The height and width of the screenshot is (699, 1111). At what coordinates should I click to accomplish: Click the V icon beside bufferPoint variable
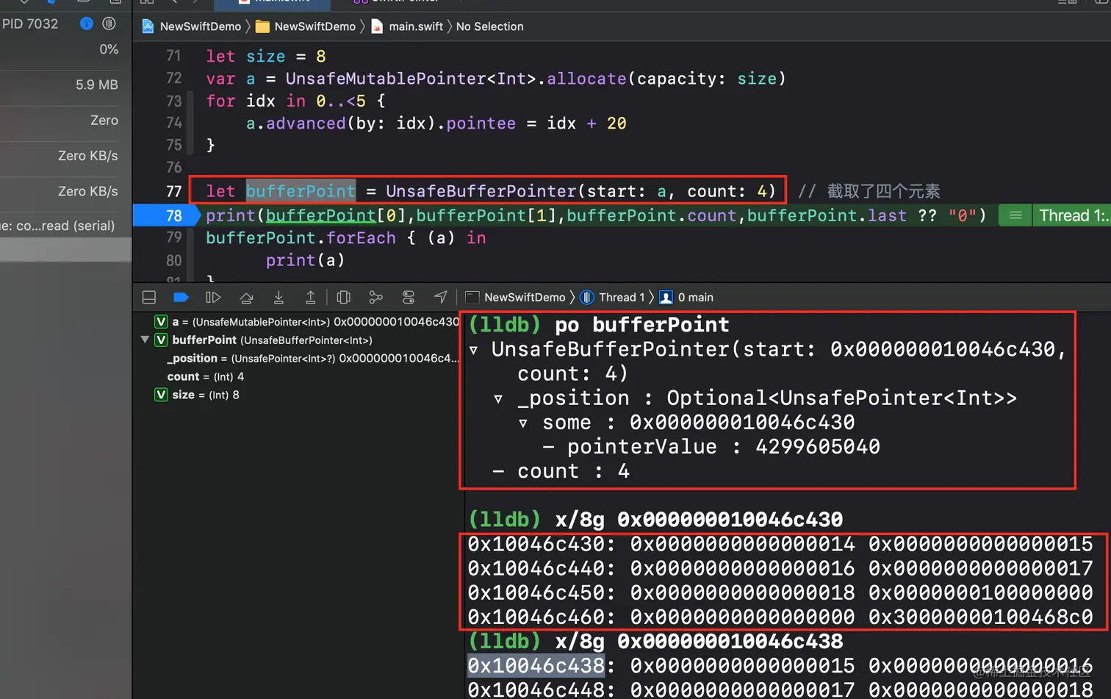161,340
